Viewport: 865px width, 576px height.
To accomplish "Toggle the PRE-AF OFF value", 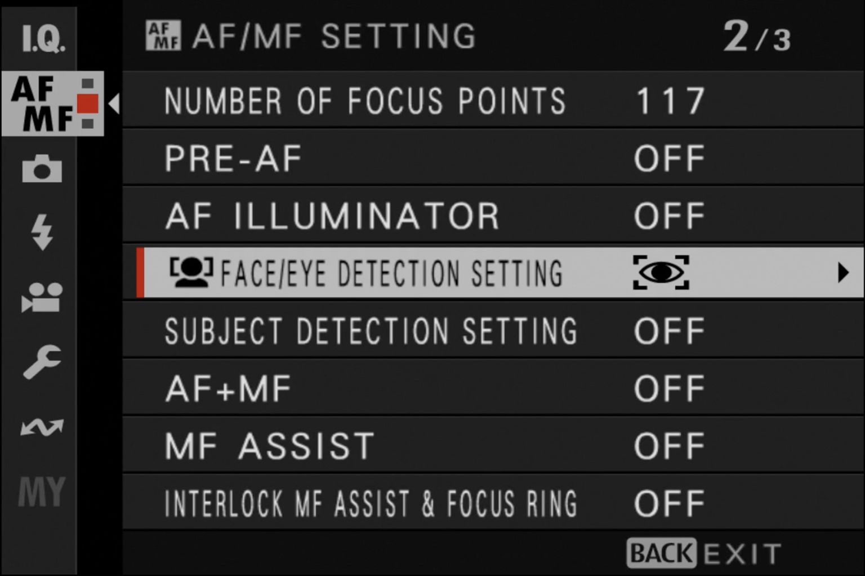I will (x=669, y=159).
